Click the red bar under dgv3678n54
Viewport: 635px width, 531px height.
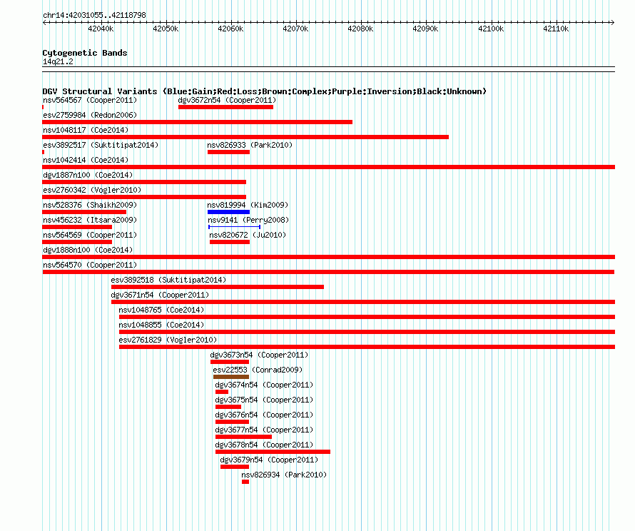(x=273, y=452)
